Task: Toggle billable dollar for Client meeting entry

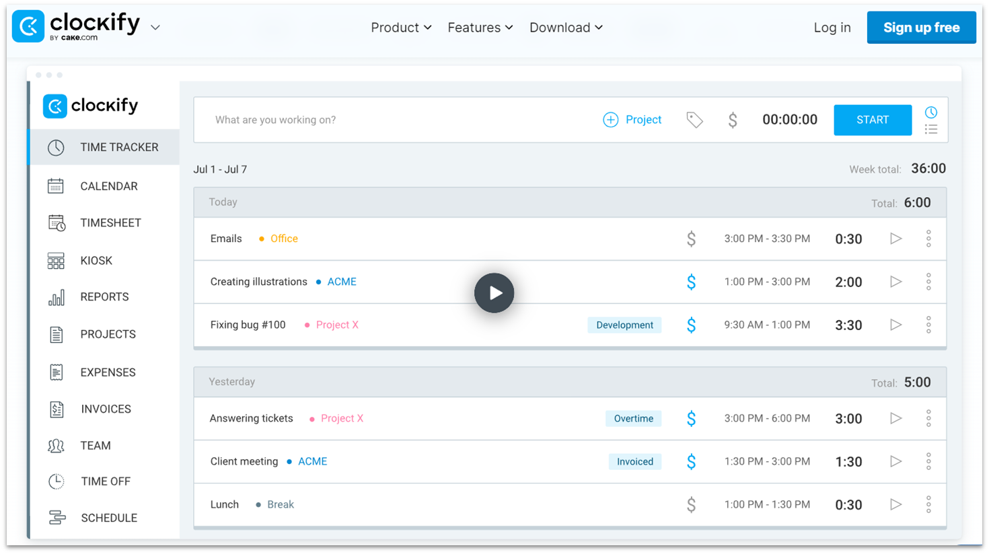Action: coord(691,461)
